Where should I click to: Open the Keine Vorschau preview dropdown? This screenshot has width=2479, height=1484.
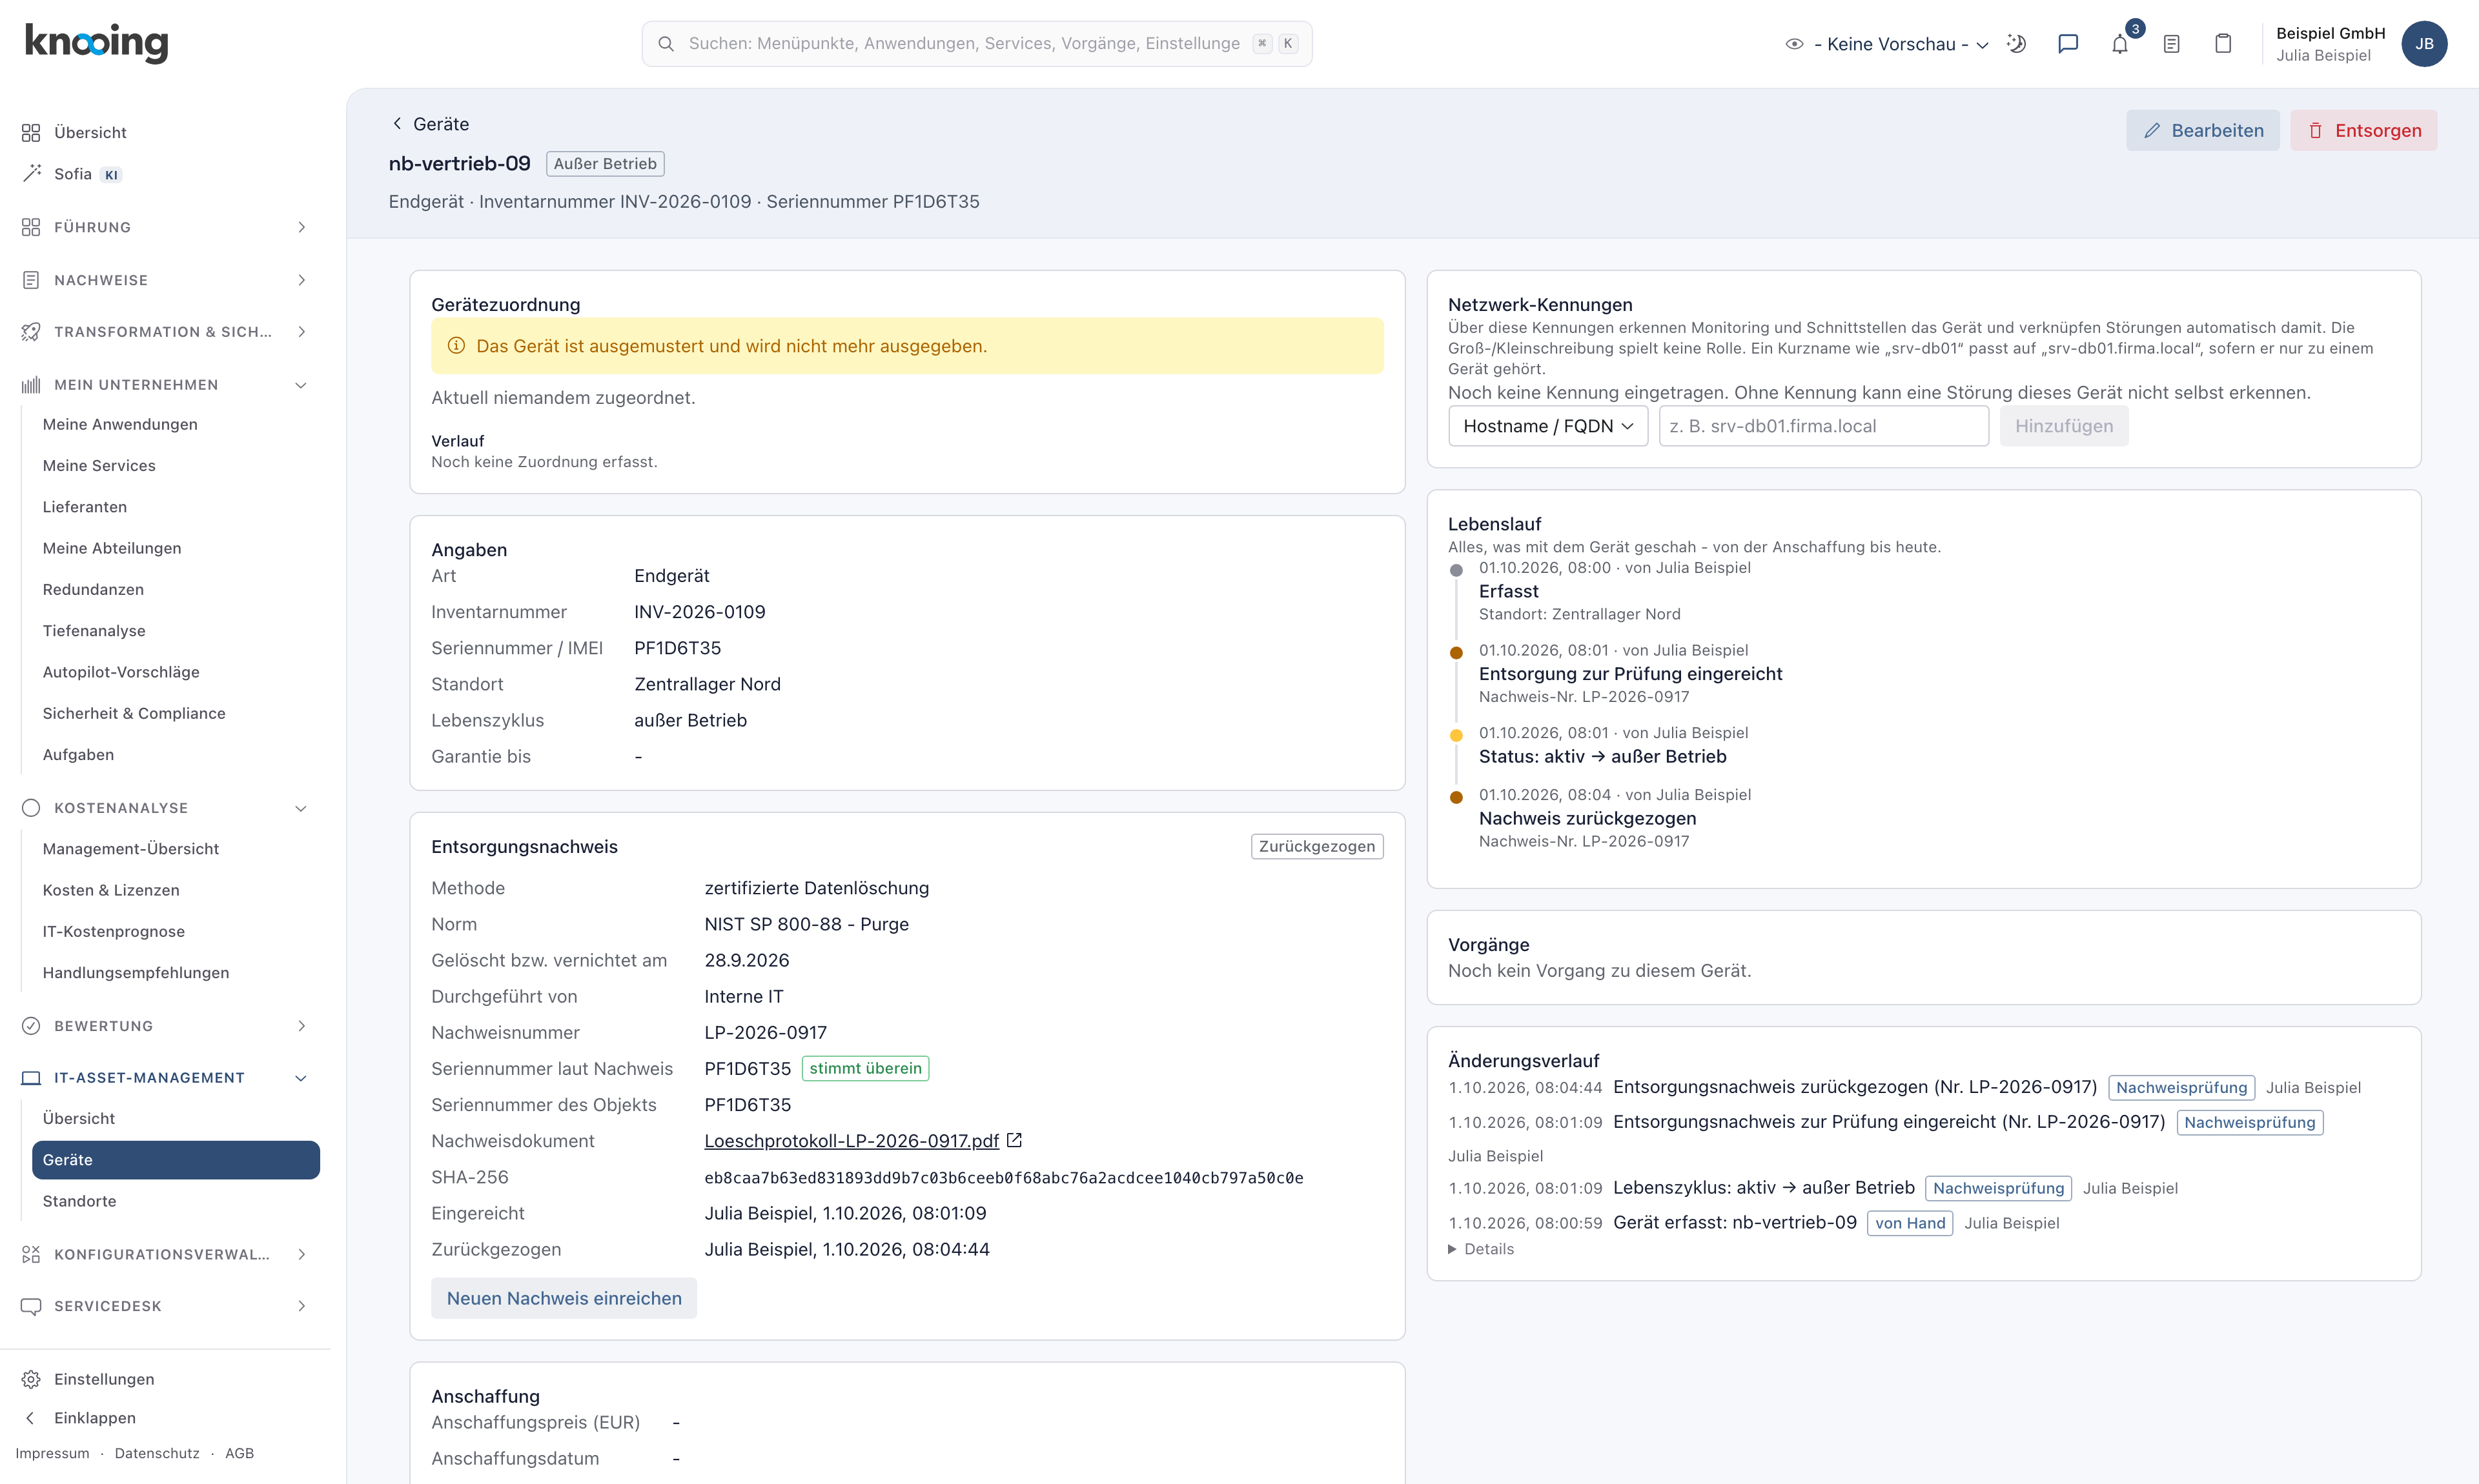1887,44
